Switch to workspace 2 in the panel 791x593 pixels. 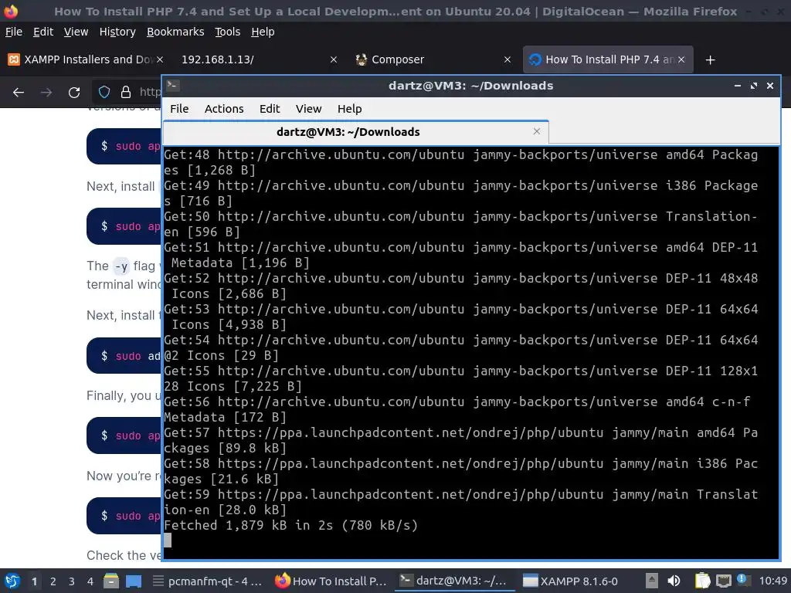tap(53, 581)
